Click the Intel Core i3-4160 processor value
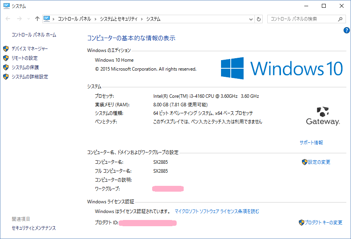The height and width of the screenshot is (239, 351). pos(206,96)
